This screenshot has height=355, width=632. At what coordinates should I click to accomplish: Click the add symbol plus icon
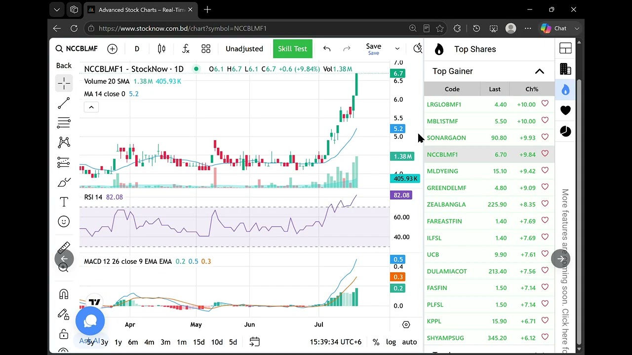pyautogui.click(x=112, y=49)
